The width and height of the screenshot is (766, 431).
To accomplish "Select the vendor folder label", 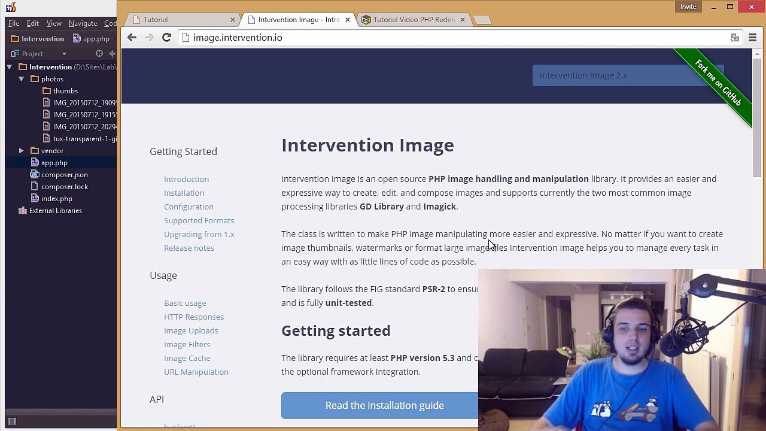I will click(x=52, y=151).
